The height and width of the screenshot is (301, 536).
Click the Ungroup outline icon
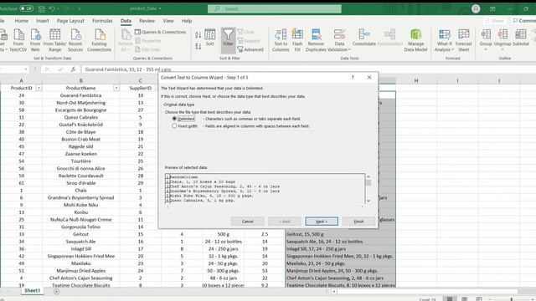(502, 39)
